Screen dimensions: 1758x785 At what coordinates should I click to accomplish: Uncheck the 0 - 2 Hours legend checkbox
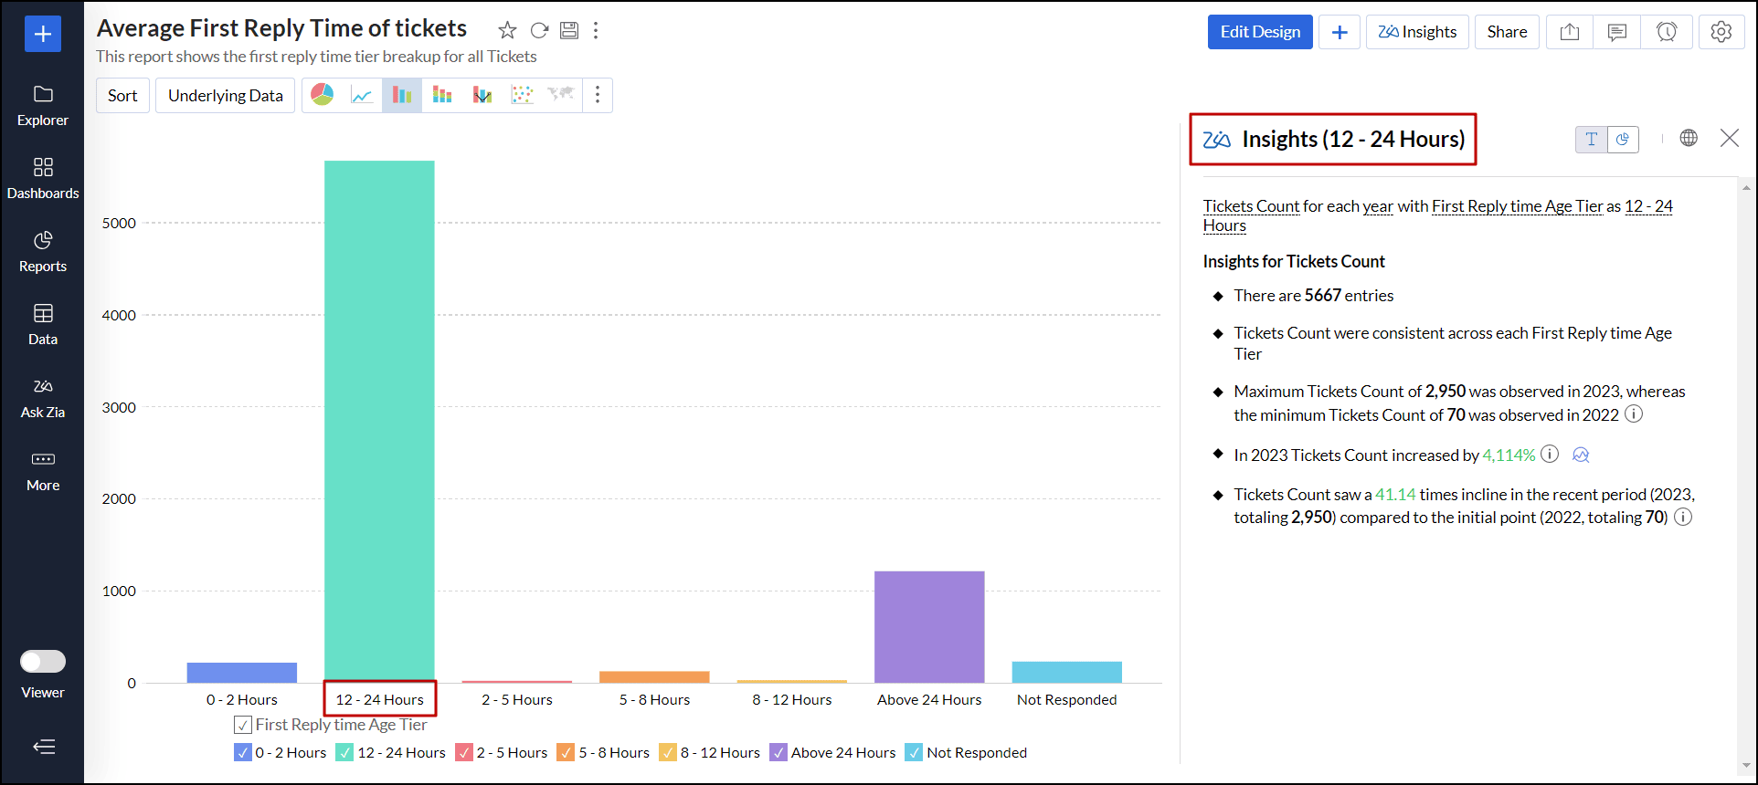pos(243,753)
